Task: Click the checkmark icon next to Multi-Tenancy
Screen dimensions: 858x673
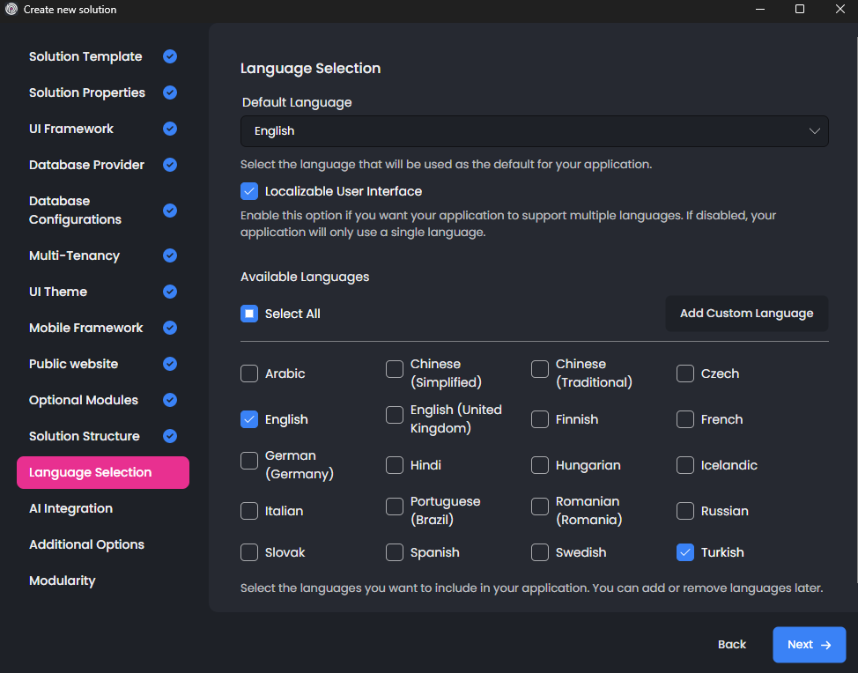Action: (x=170, y=255)
